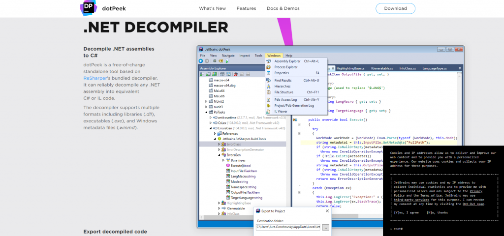
Task: Click the Hierarchies menu icon
Action: click(269, 86)
